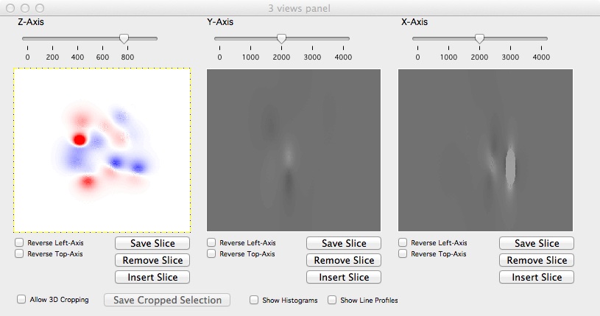The image size is (600, 316).
Task: Click the red-blue Z-Axis slice image
Action: pyautogui.click(x=102, y=150)
